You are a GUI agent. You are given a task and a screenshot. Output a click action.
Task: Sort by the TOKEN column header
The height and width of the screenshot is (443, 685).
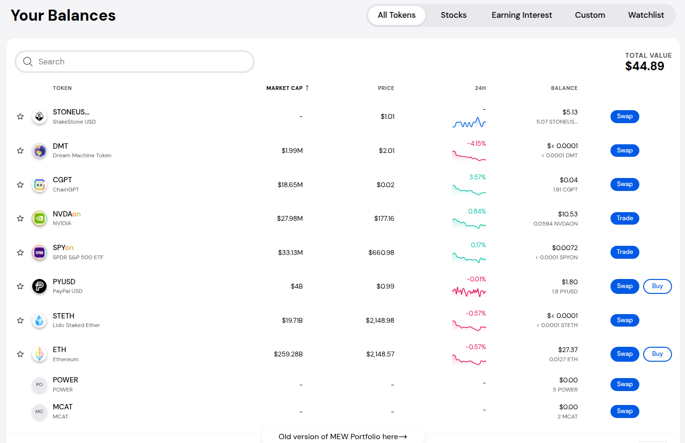click(x=62, y=88)
